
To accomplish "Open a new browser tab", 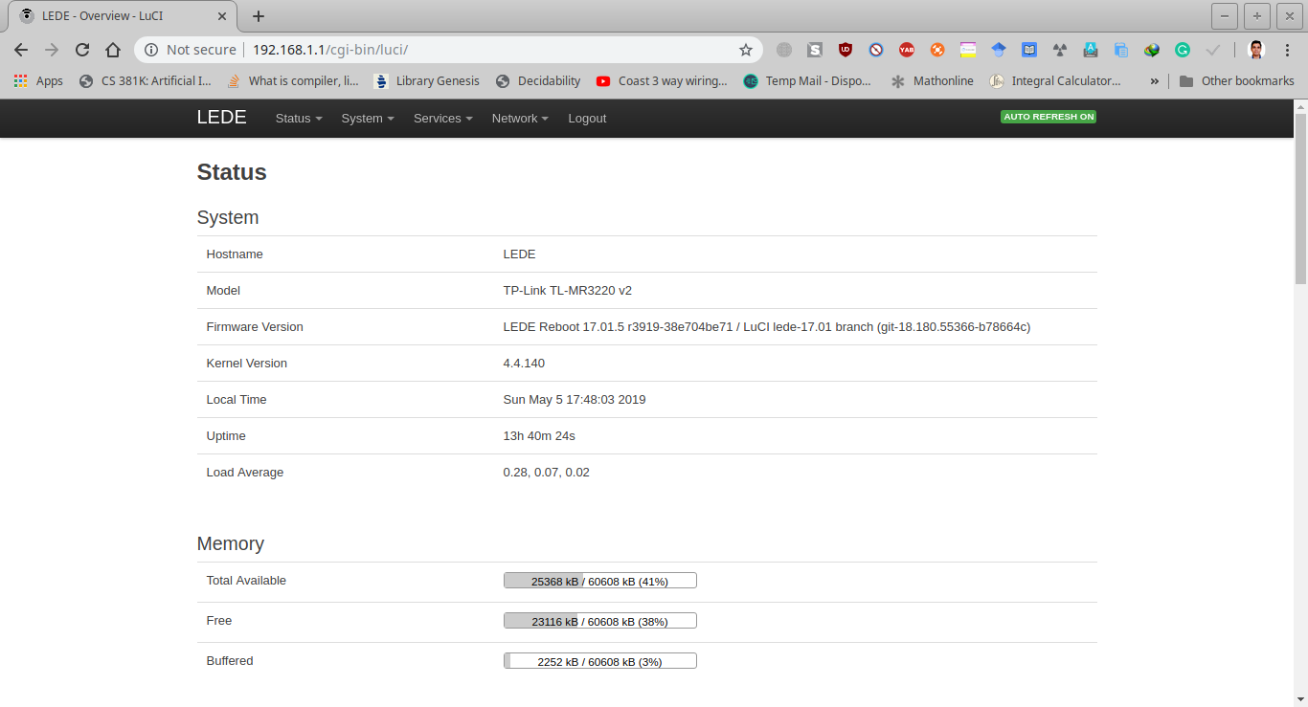I will click(259, 16).
